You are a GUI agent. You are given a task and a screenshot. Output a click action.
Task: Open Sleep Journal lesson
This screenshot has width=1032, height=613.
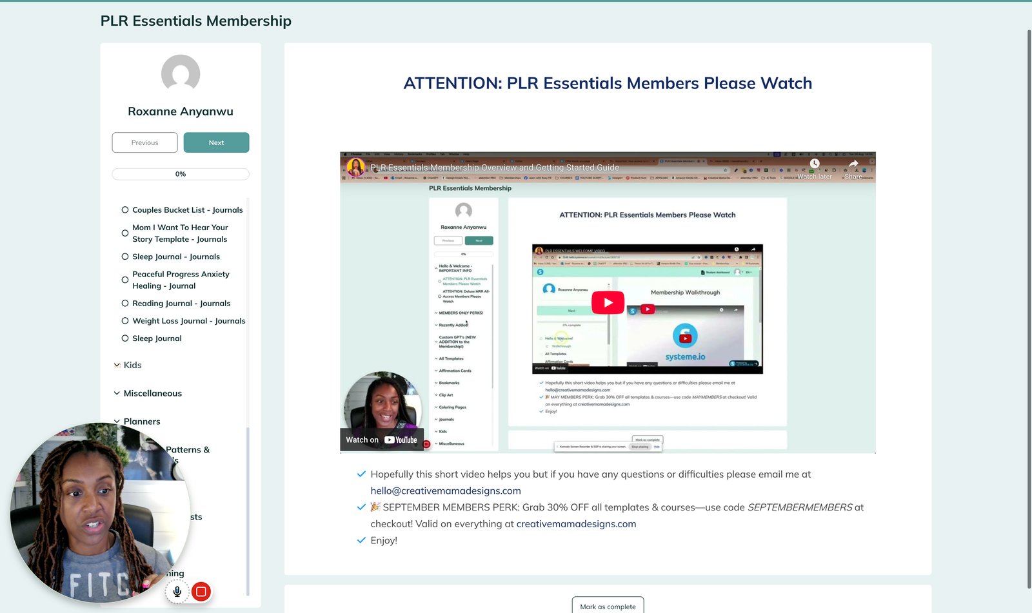click(157, 338)
